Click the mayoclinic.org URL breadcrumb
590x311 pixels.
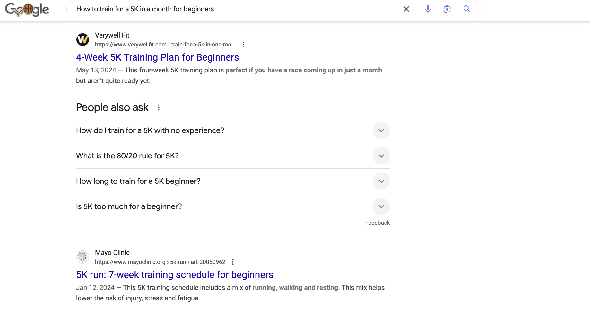(x=160, y=262)
